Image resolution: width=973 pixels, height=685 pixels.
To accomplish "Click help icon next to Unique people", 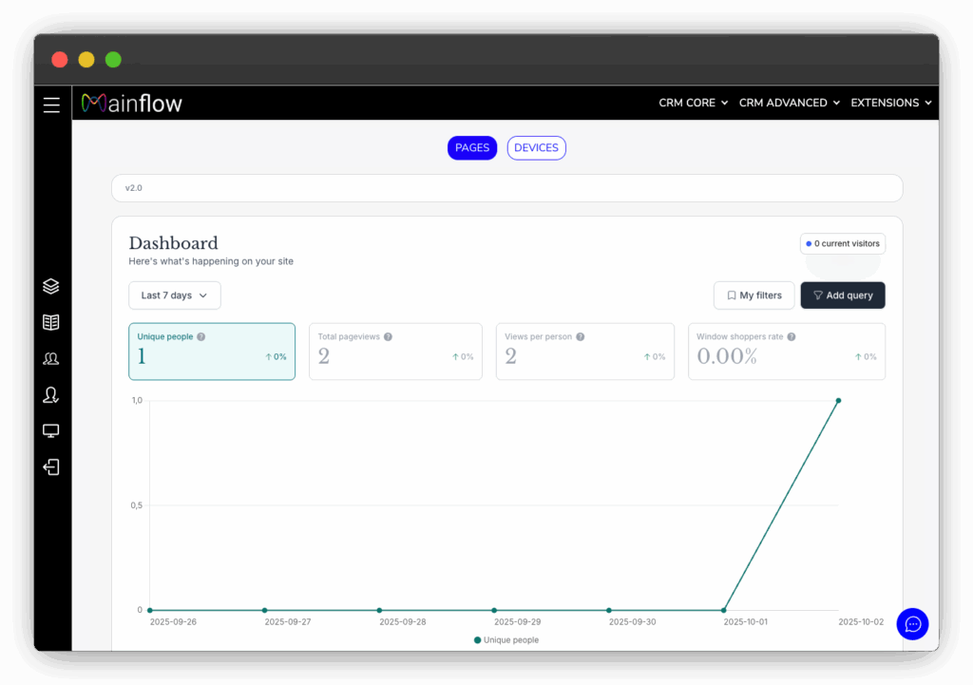I will [x=200, y=336].
